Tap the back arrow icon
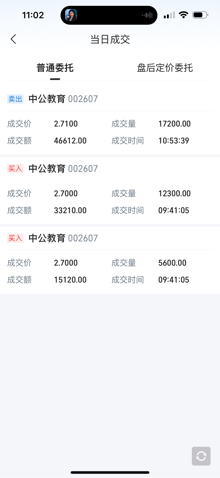The width and height of the screenshot is (220, 478). pyautogui.click(x=13, y=39)
